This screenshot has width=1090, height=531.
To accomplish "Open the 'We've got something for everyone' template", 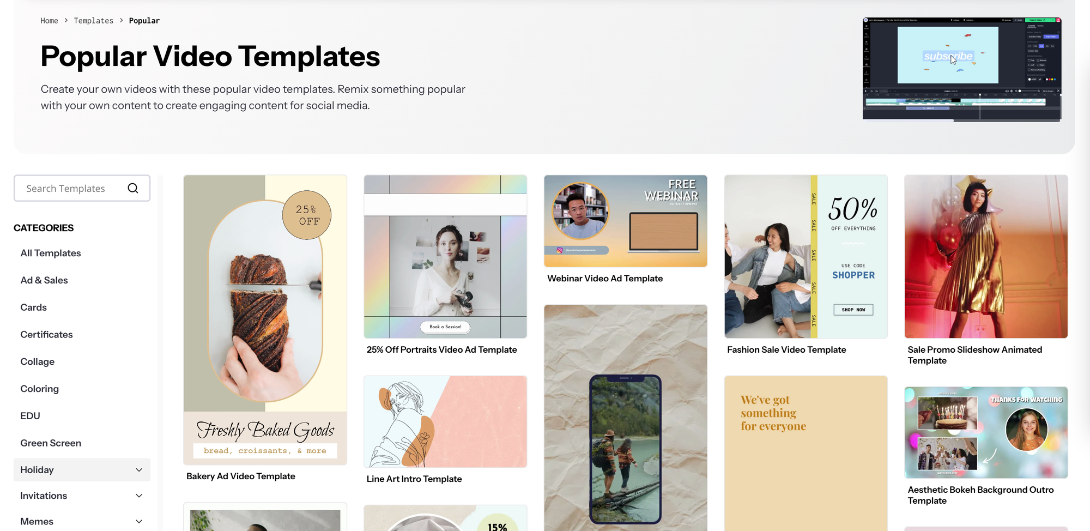I will [806, 453].
